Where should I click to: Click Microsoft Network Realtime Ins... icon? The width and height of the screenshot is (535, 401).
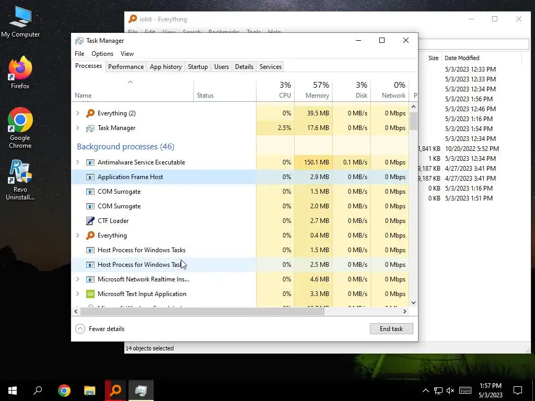(90, 280)
